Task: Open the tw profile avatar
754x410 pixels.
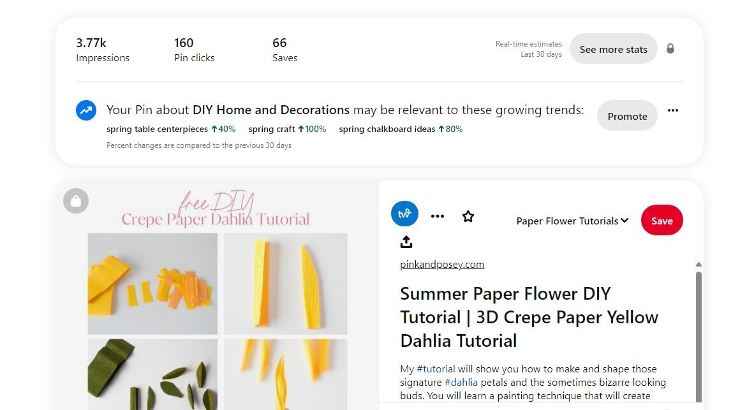Action: (x=404, y=214)
